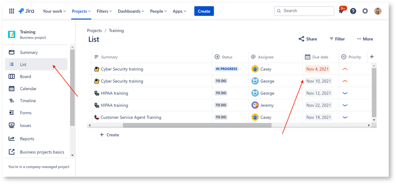Viewport: 396px width, 184px height.
Task: Click Casey's avatar in the Nov 19, 2021 row
Action: pyautogui.click(x=255, y=117)
